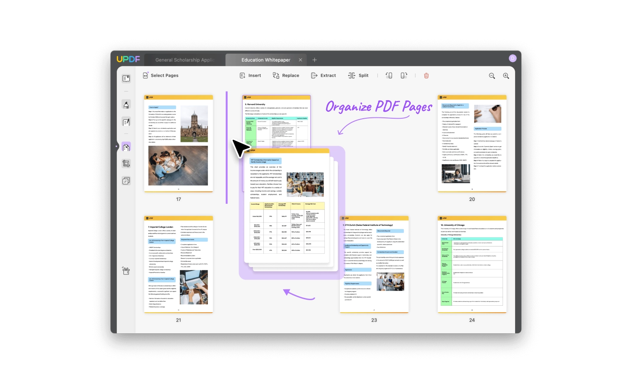The image size is (623, 387).
Task: Open Select Pages dropdown
Action: [160, 75]
